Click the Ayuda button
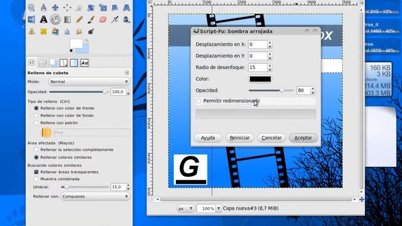 [208, 138]
